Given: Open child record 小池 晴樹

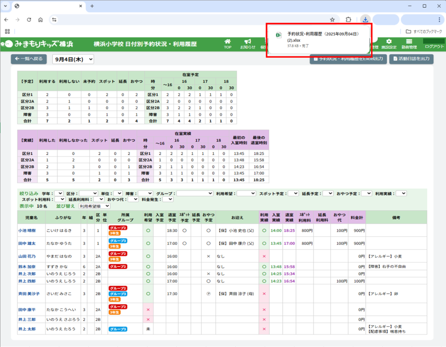Looking at the screenshot, I should (x=27, y=230).
